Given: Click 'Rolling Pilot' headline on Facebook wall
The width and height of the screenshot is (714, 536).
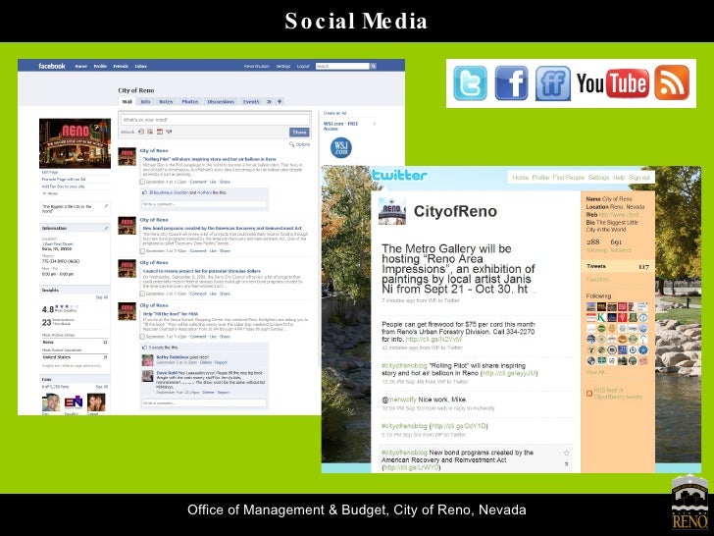Looking at the screenshot, I should [210, 159].
